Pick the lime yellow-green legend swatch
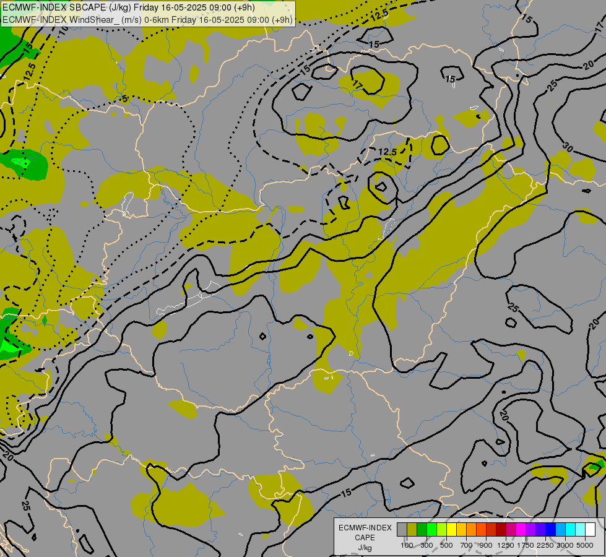The height and width of the screenshot is (557, 606). [x=442, y=530]
